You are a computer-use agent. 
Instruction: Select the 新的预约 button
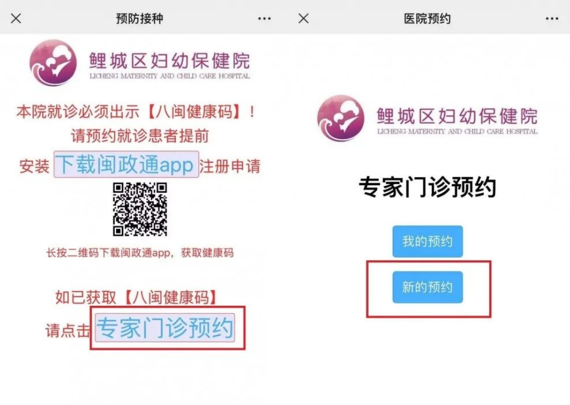coord(427,287)
